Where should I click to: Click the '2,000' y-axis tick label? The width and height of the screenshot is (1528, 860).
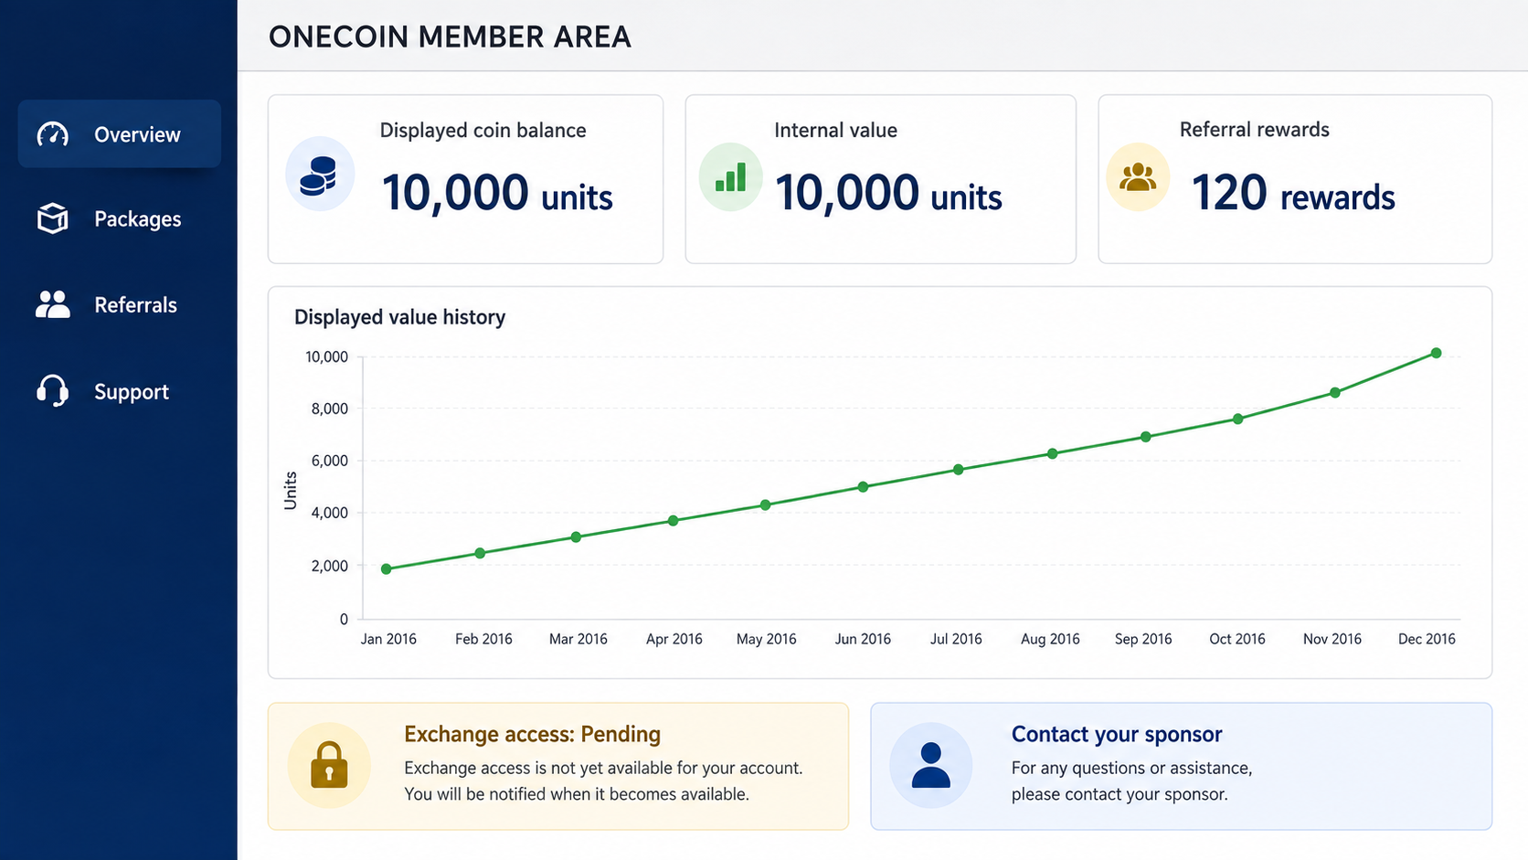pyautogui.click(x=329, y=566)
